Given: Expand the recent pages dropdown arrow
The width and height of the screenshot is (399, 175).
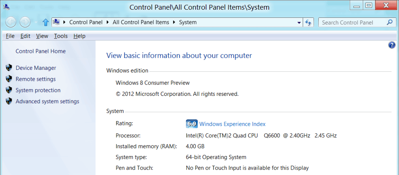Looking at the screenshot, I should click(x=36, y=23).
